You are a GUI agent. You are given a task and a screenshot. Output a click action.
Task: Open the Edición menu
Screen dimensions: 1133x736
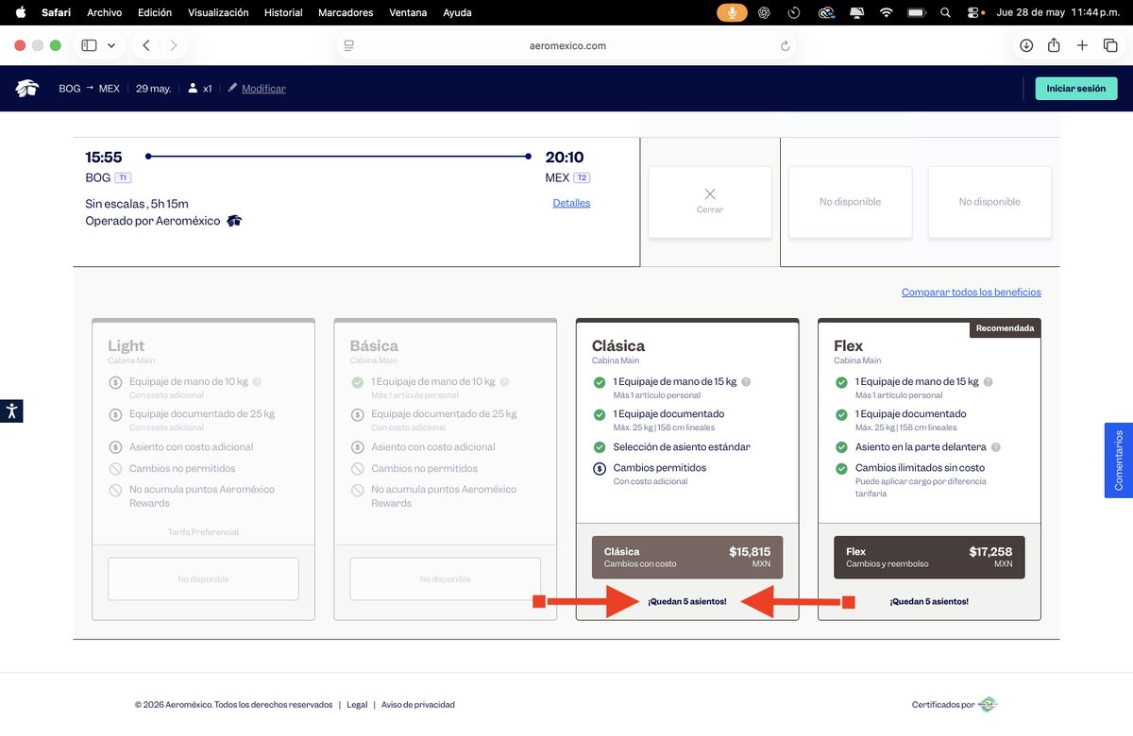(x=155, y=12)
